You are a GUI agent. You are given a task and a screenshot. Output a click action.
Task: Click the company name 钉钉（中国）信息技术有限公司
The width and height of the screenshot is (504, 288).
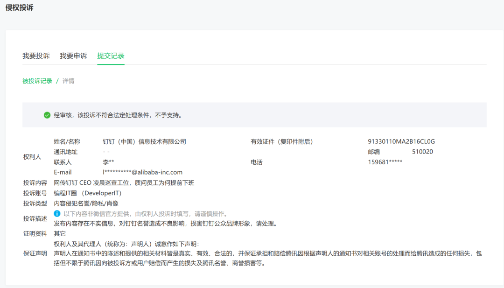click(144, 142)
